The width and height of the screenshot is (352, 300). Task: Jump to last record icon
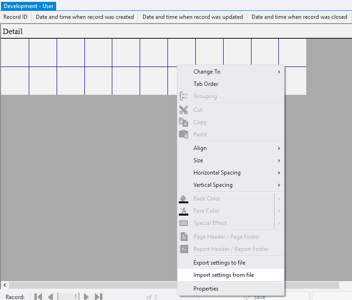(x=98, y=297)
